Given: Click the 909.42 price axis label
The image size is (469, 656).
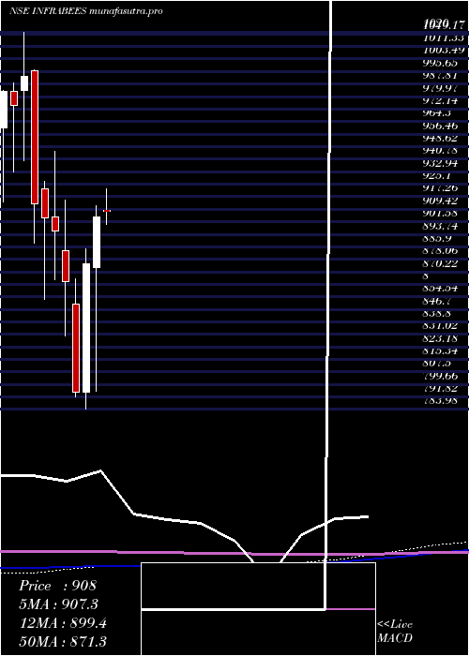Looking at the screenshot, I should (440, 201).
